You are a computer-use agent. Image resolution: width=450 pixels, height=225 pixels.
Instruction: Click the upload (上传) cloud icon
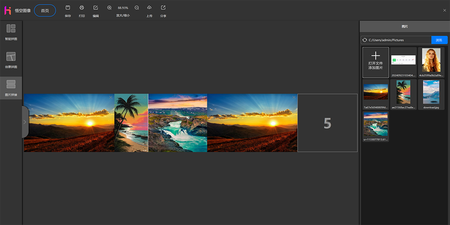(x=149, y=7)
